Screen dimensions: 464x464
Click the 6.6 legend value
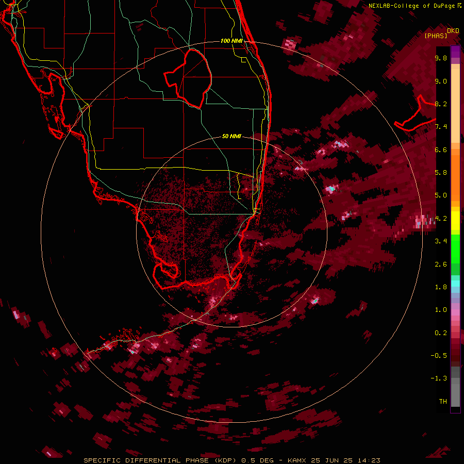click(x=441, y=150)
